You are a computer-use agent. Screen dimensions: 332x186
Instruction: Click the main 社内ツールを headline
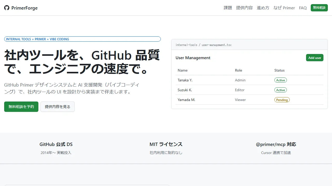(82, 62)
